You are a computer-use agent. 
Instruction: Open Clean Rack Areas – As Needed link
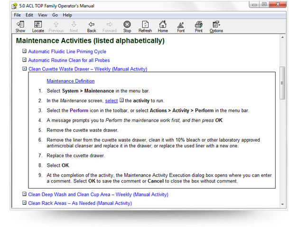[80, 203]
